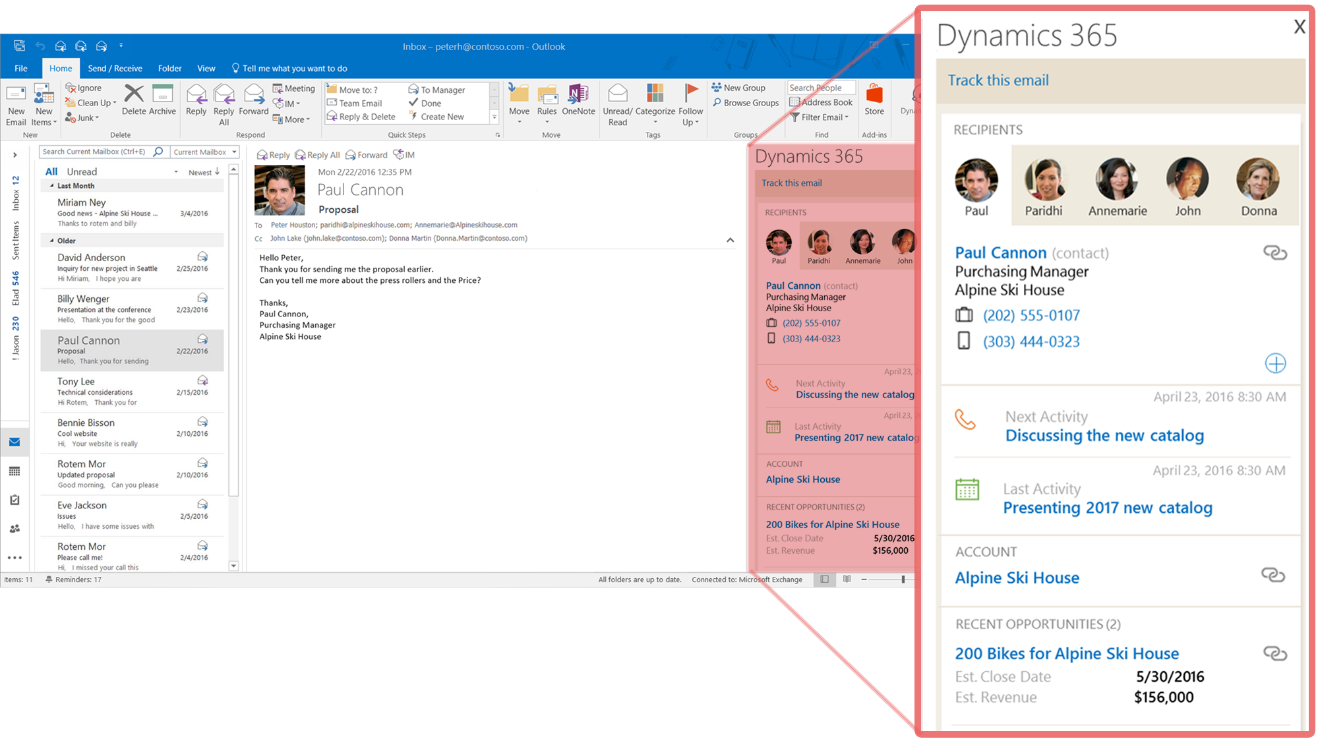Open the People view in navigation bar
1318x741 pixels.
click(15, 529)
